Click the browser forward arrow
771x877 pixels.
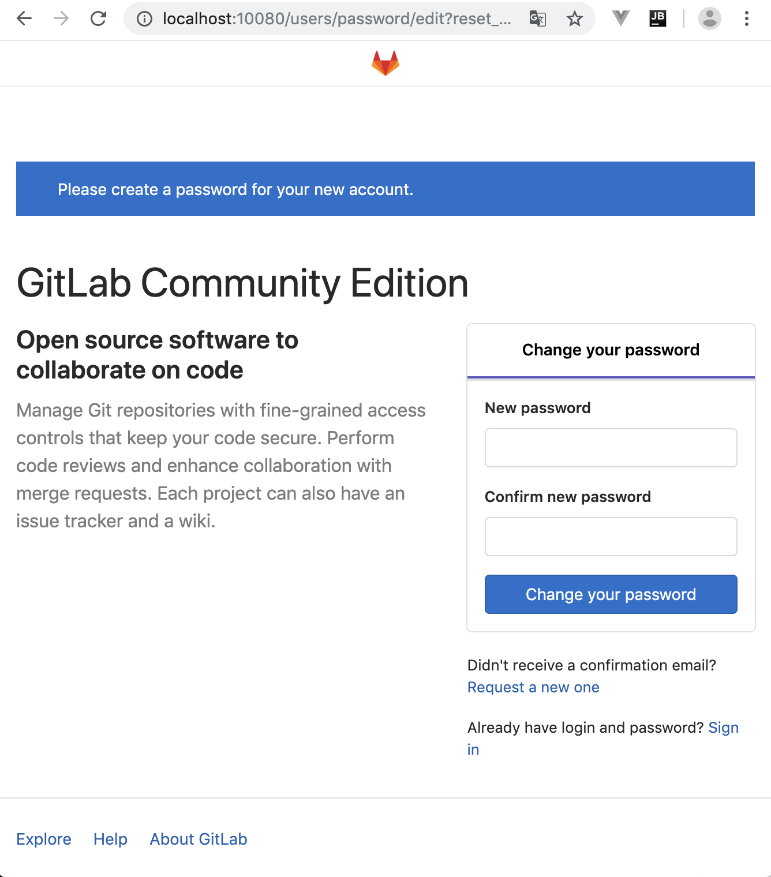tap(61, 19)
